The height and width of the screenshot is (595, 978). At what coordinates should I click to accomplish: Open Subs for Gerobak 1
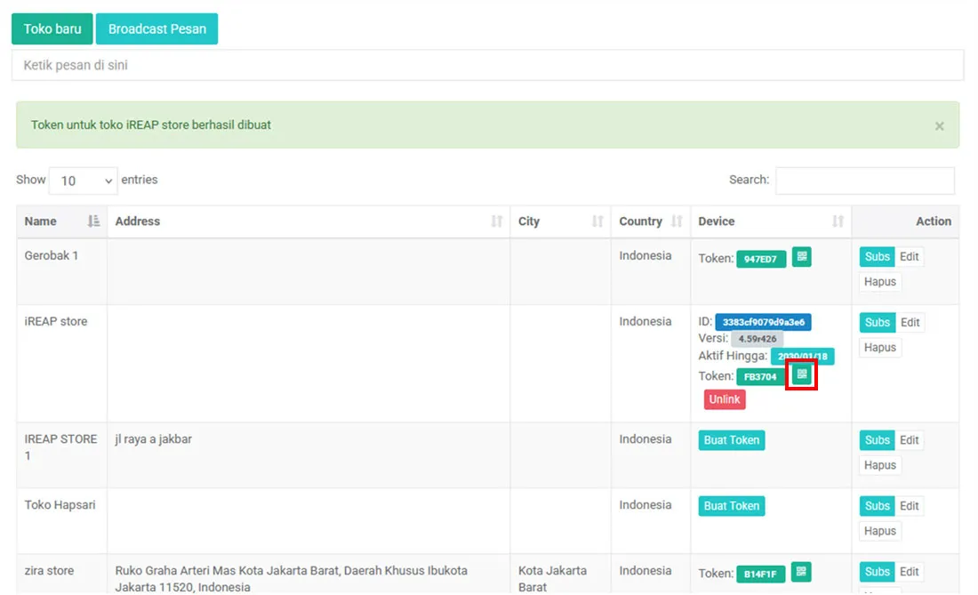(877, 256)
